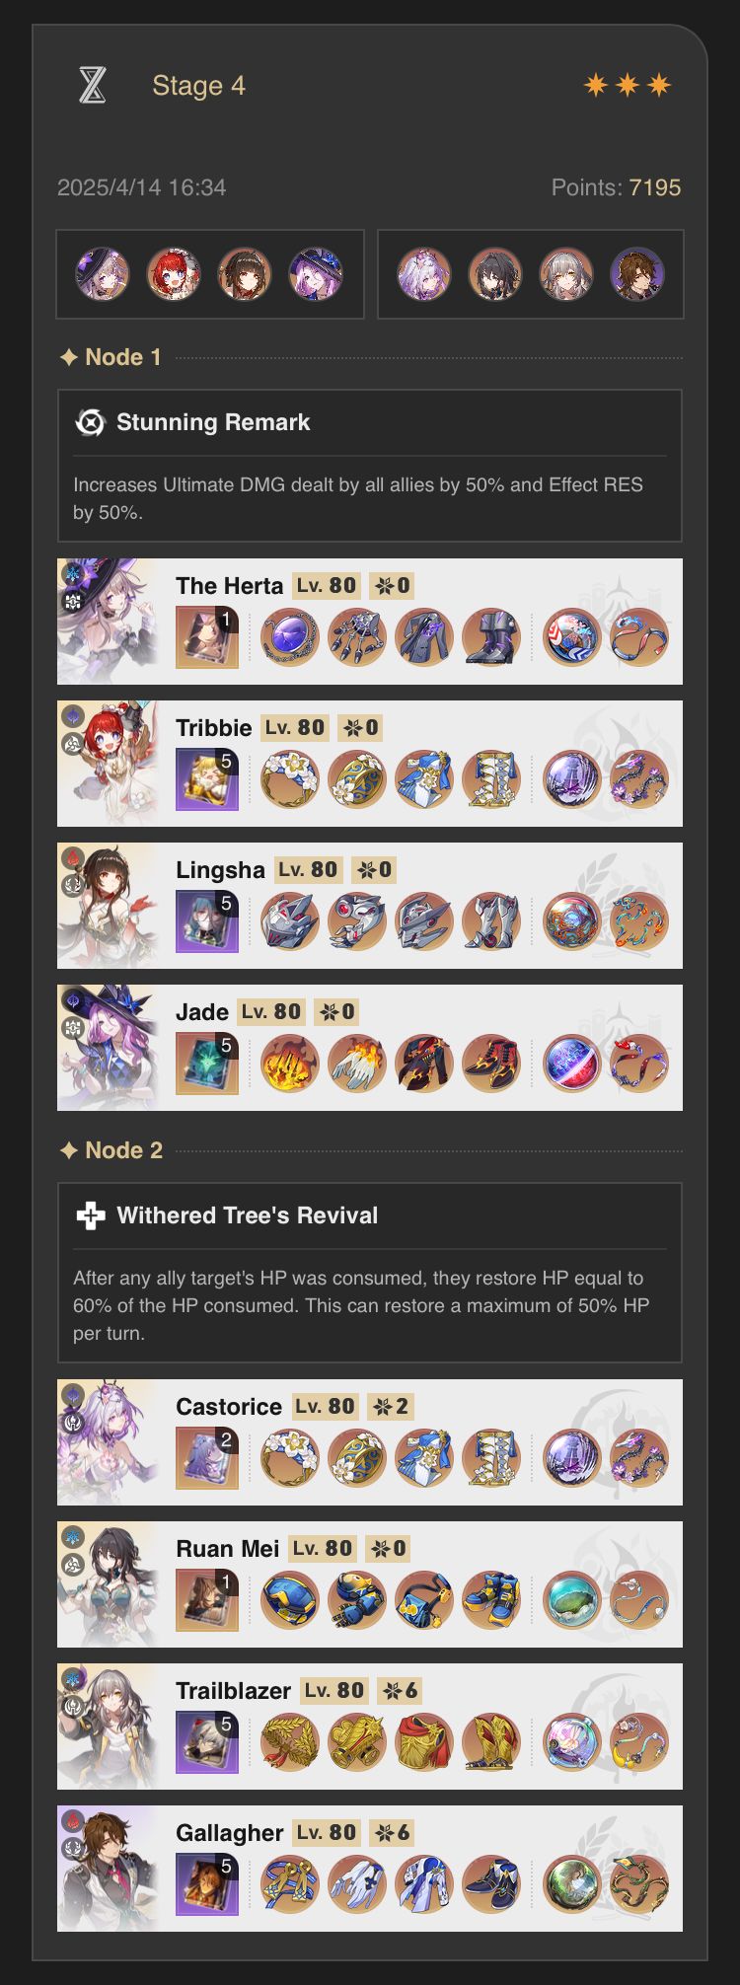Click the Points 7195 score

click(616, 187)
